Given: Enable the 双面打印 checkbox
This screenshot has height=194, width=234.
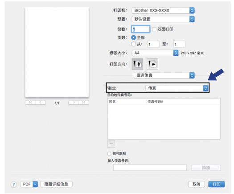Looking at the screenshot, I should click(x=154, y=29).
